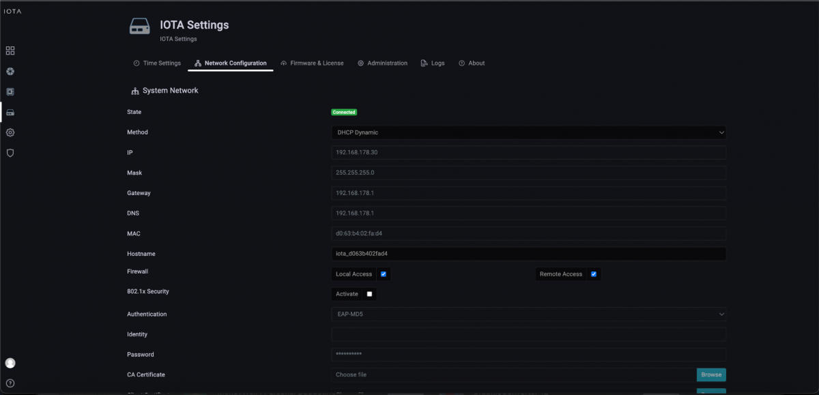The image size is (819, 395).
Task: Focus the Identity text field
Action: [528, 334]
